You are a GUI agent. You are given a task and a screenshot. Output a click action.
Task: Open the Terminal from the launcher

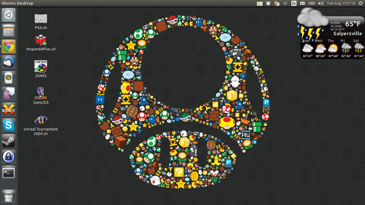click(9, 173)
